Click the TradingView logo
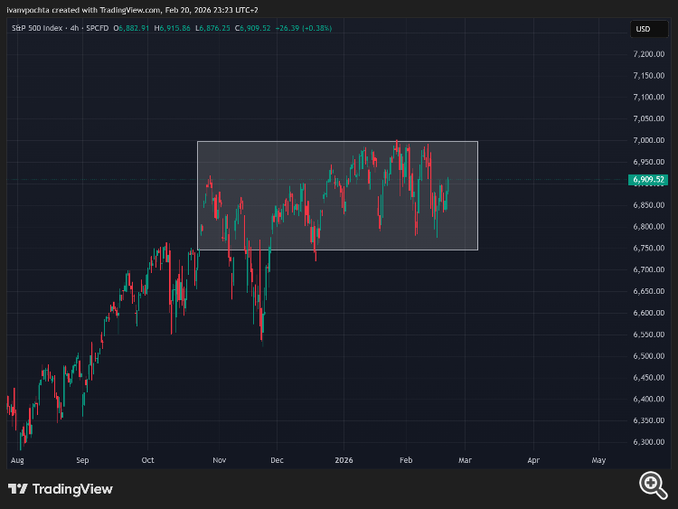Image resolution: width=678 pixels, height=509 pixels. click(x=60, y=489)
